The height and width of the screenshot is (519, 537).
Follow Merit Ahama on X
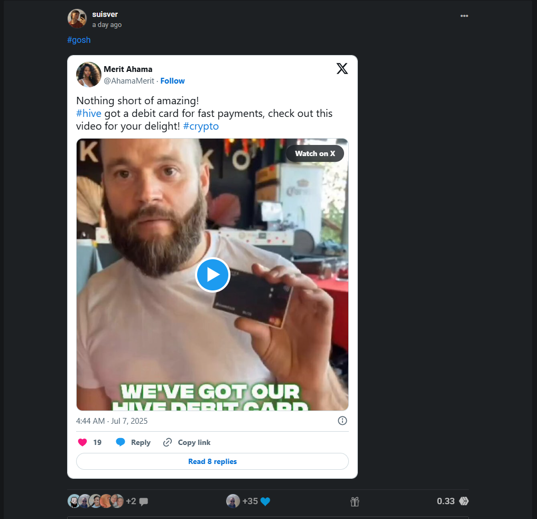point(172,81)
